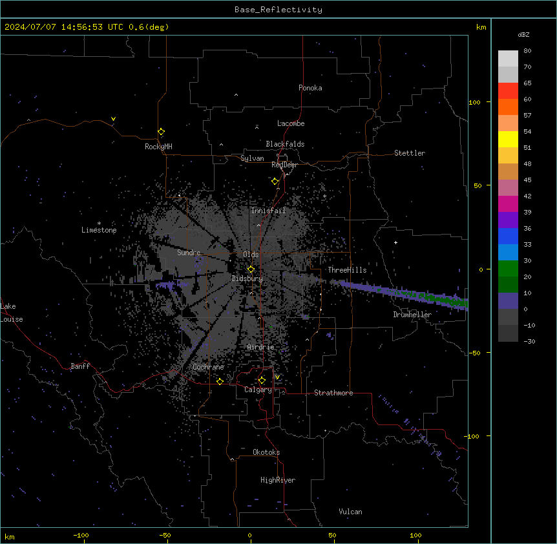The image size is (557, 544).
Task: Click the white plus marker north of Drumheller
Action: pyautogui.click(x=395, y=242)
